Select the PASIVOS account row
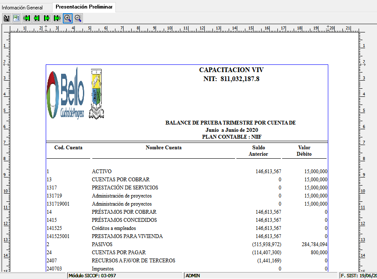Viewport: 377px width, 279px height. tap(102, 244)
